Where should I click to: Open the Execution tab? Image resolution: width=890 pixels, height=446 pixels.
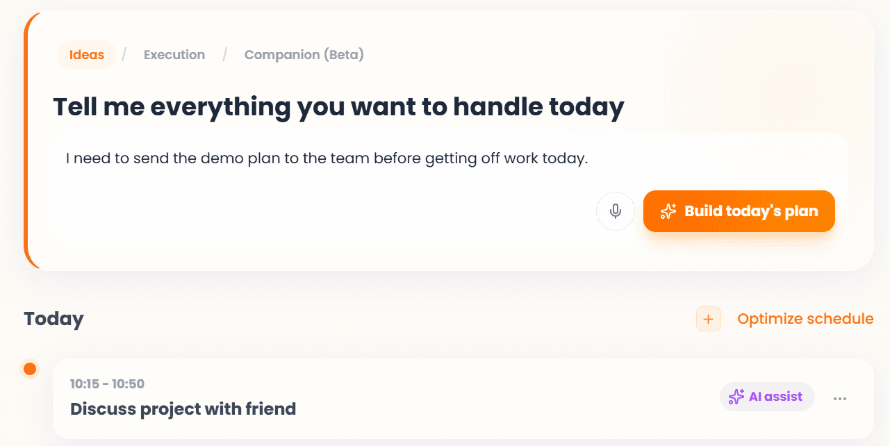click(x=174, y=55)
